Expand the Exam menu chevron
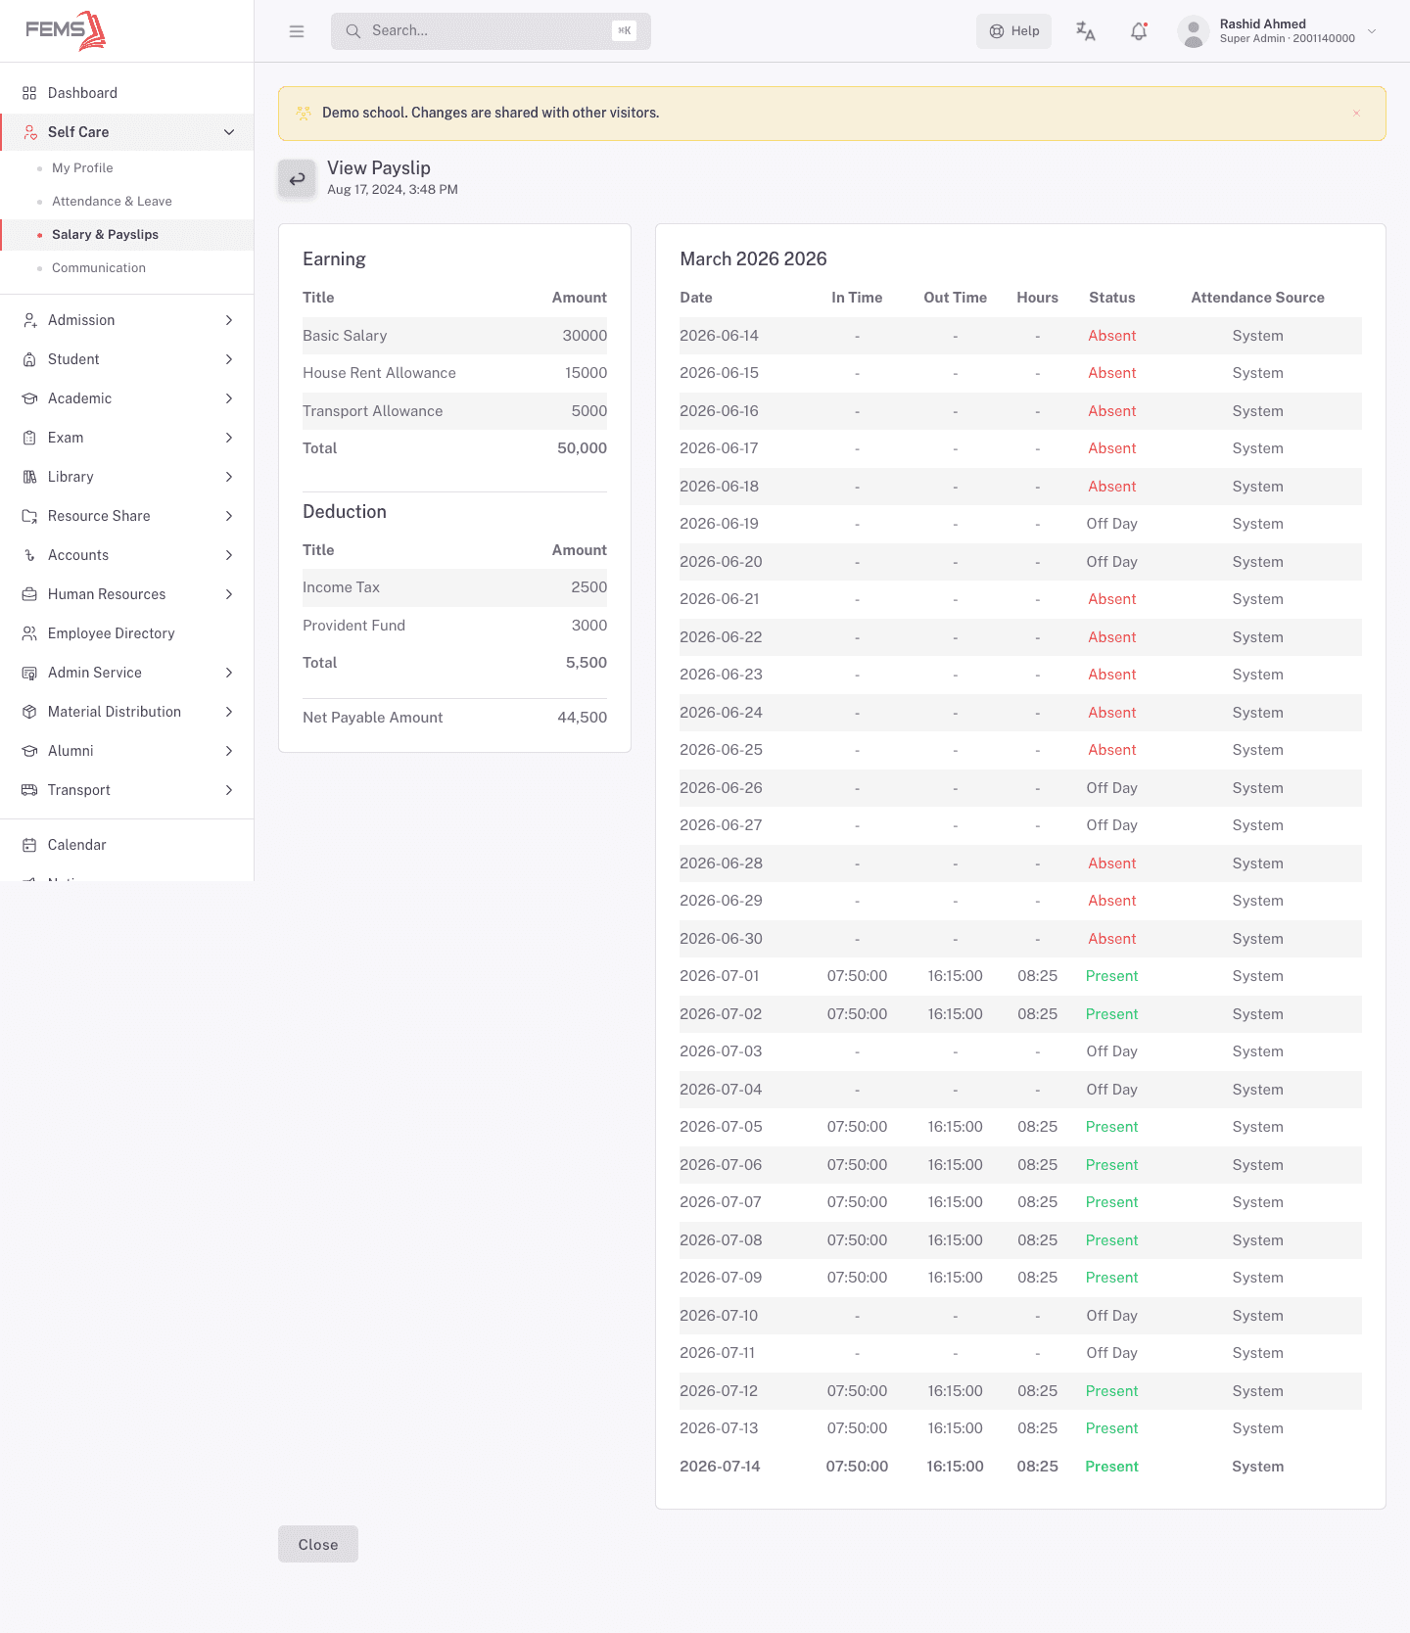The image size is (1410, 1633). (229, 438)
